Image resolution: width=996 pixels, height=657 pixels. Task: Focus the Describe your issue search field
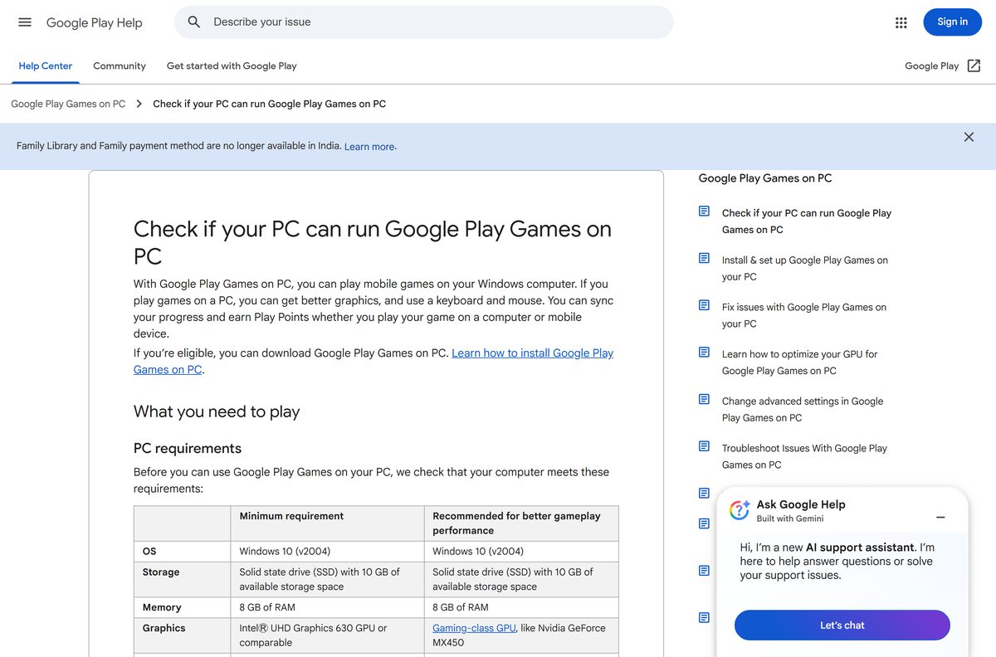[423, 22]
